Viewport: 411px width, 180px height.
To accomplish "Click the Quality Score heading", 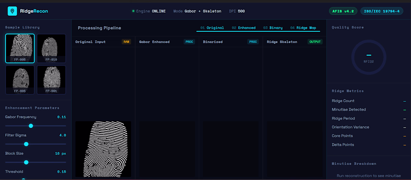I will 348,27.
